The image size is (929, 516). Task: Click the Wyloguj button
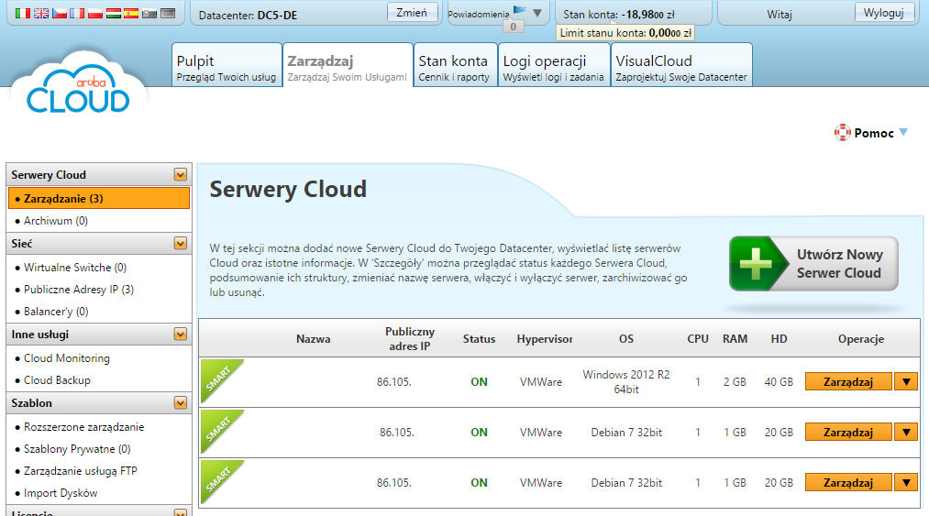coord(883,13)
